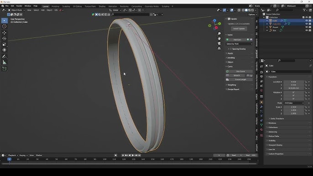
Task: Choose the Scale tool
Action: pyautogui.click(x=5, y=44)
